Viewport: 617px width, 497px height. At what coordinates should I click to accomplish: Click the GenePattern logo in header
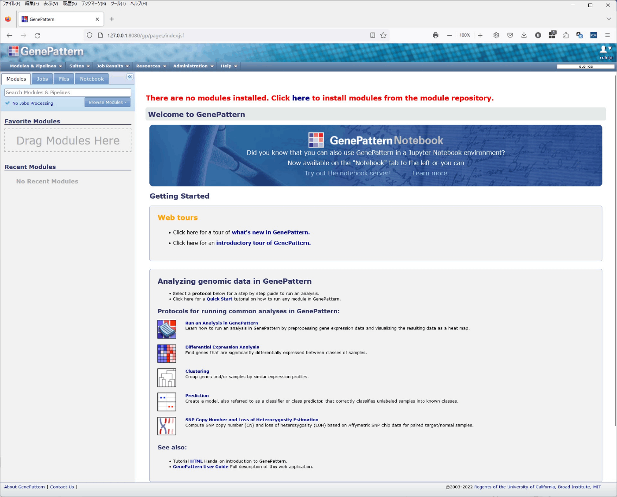point(46,52)
